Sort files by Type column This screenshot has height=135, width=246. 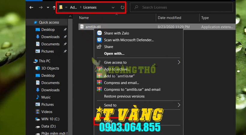tap(205, 18)
